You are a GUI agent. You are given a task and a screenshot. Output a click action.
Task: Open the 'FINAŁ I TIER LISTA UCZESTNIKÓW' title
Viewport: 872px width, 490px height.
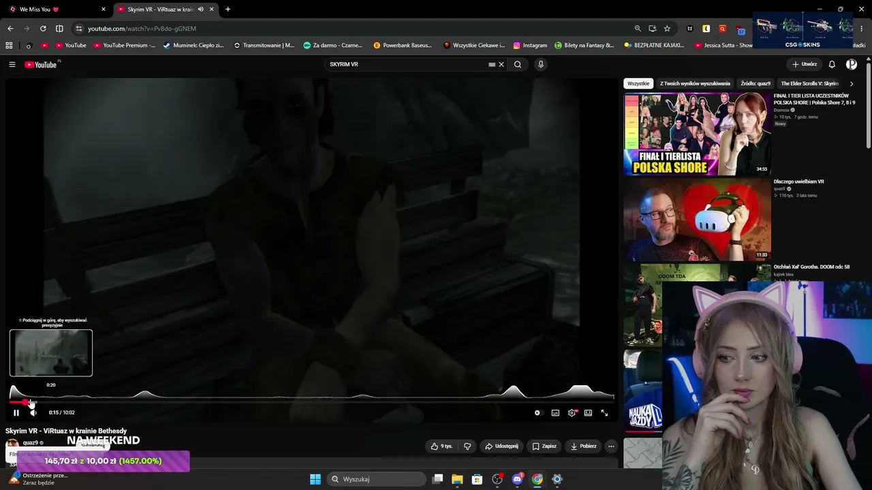pyautogui.click(x=814, y=99)
